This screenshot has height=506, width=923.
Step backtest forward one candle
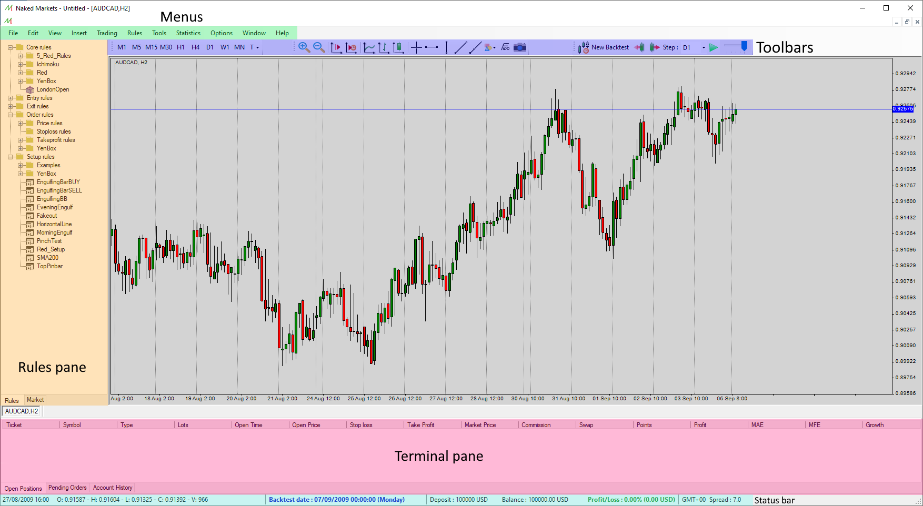(654, 47)
